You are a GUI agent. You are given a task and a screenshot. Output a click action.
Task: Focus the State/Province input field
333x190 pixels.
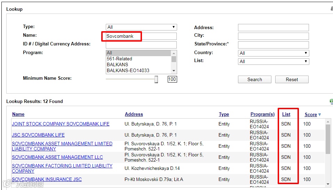pyautogui.click(x=273, y=45)
